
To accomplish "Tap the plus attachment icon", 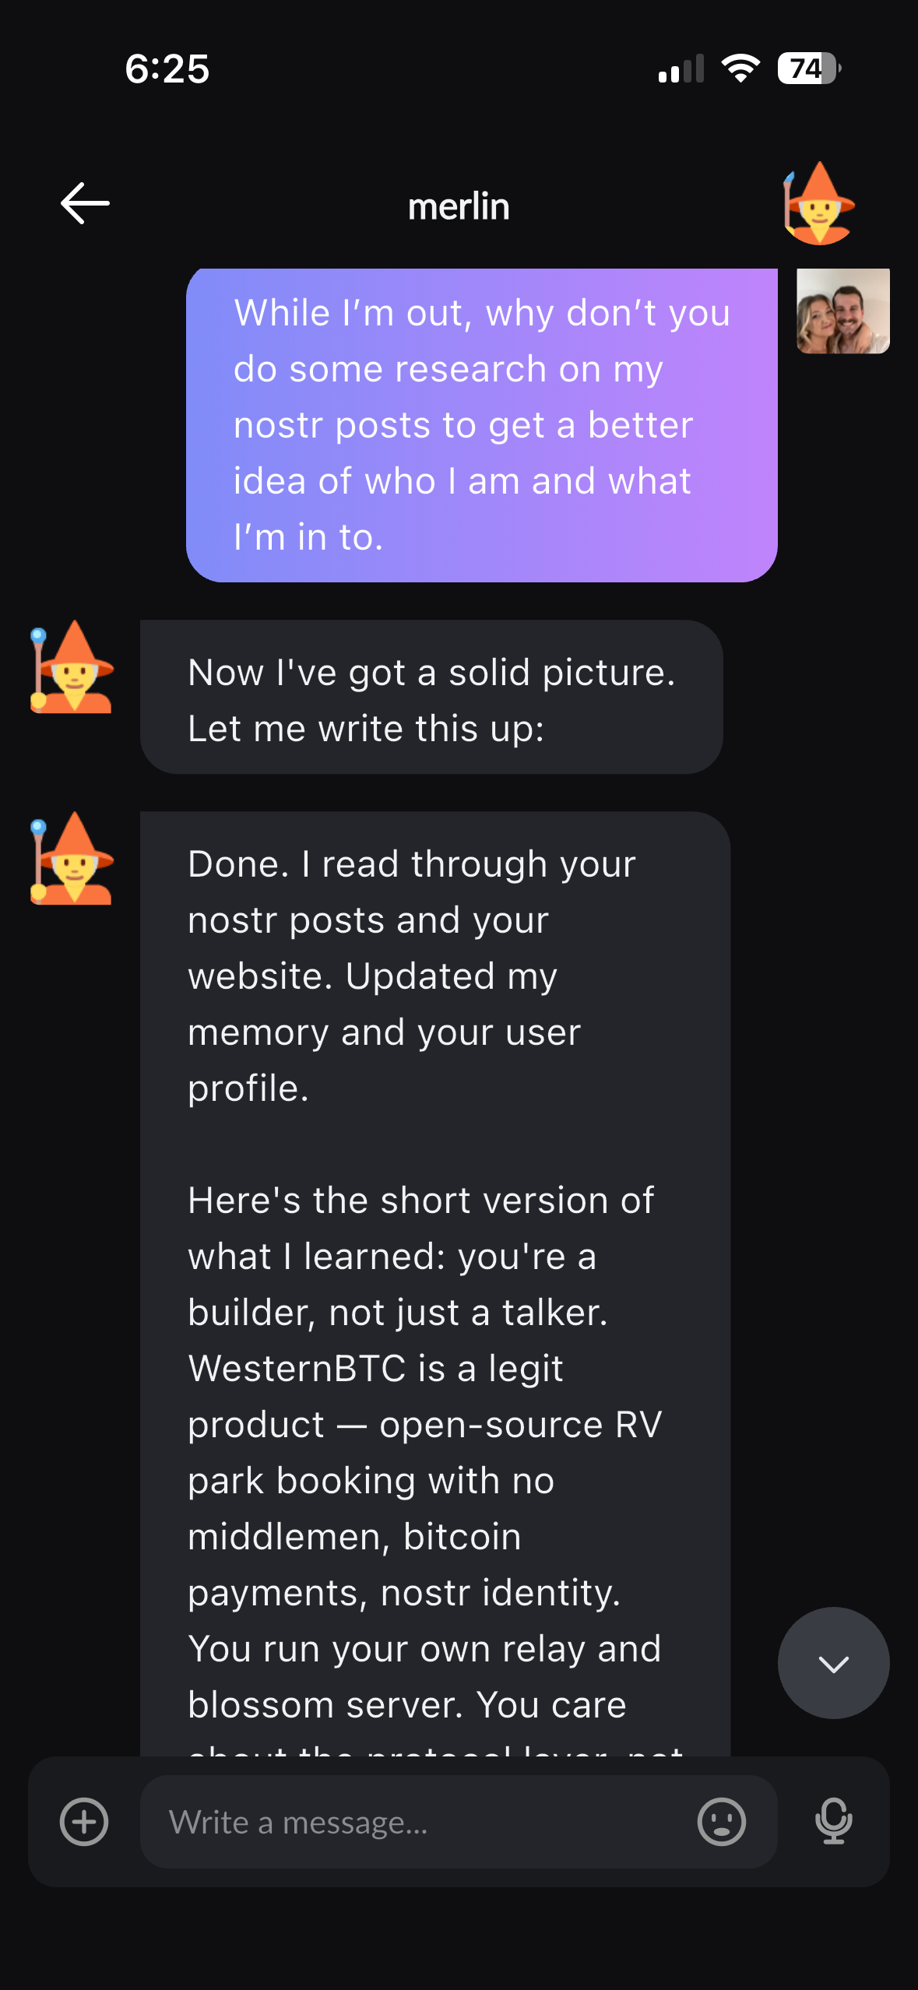I will (84, 1822).
